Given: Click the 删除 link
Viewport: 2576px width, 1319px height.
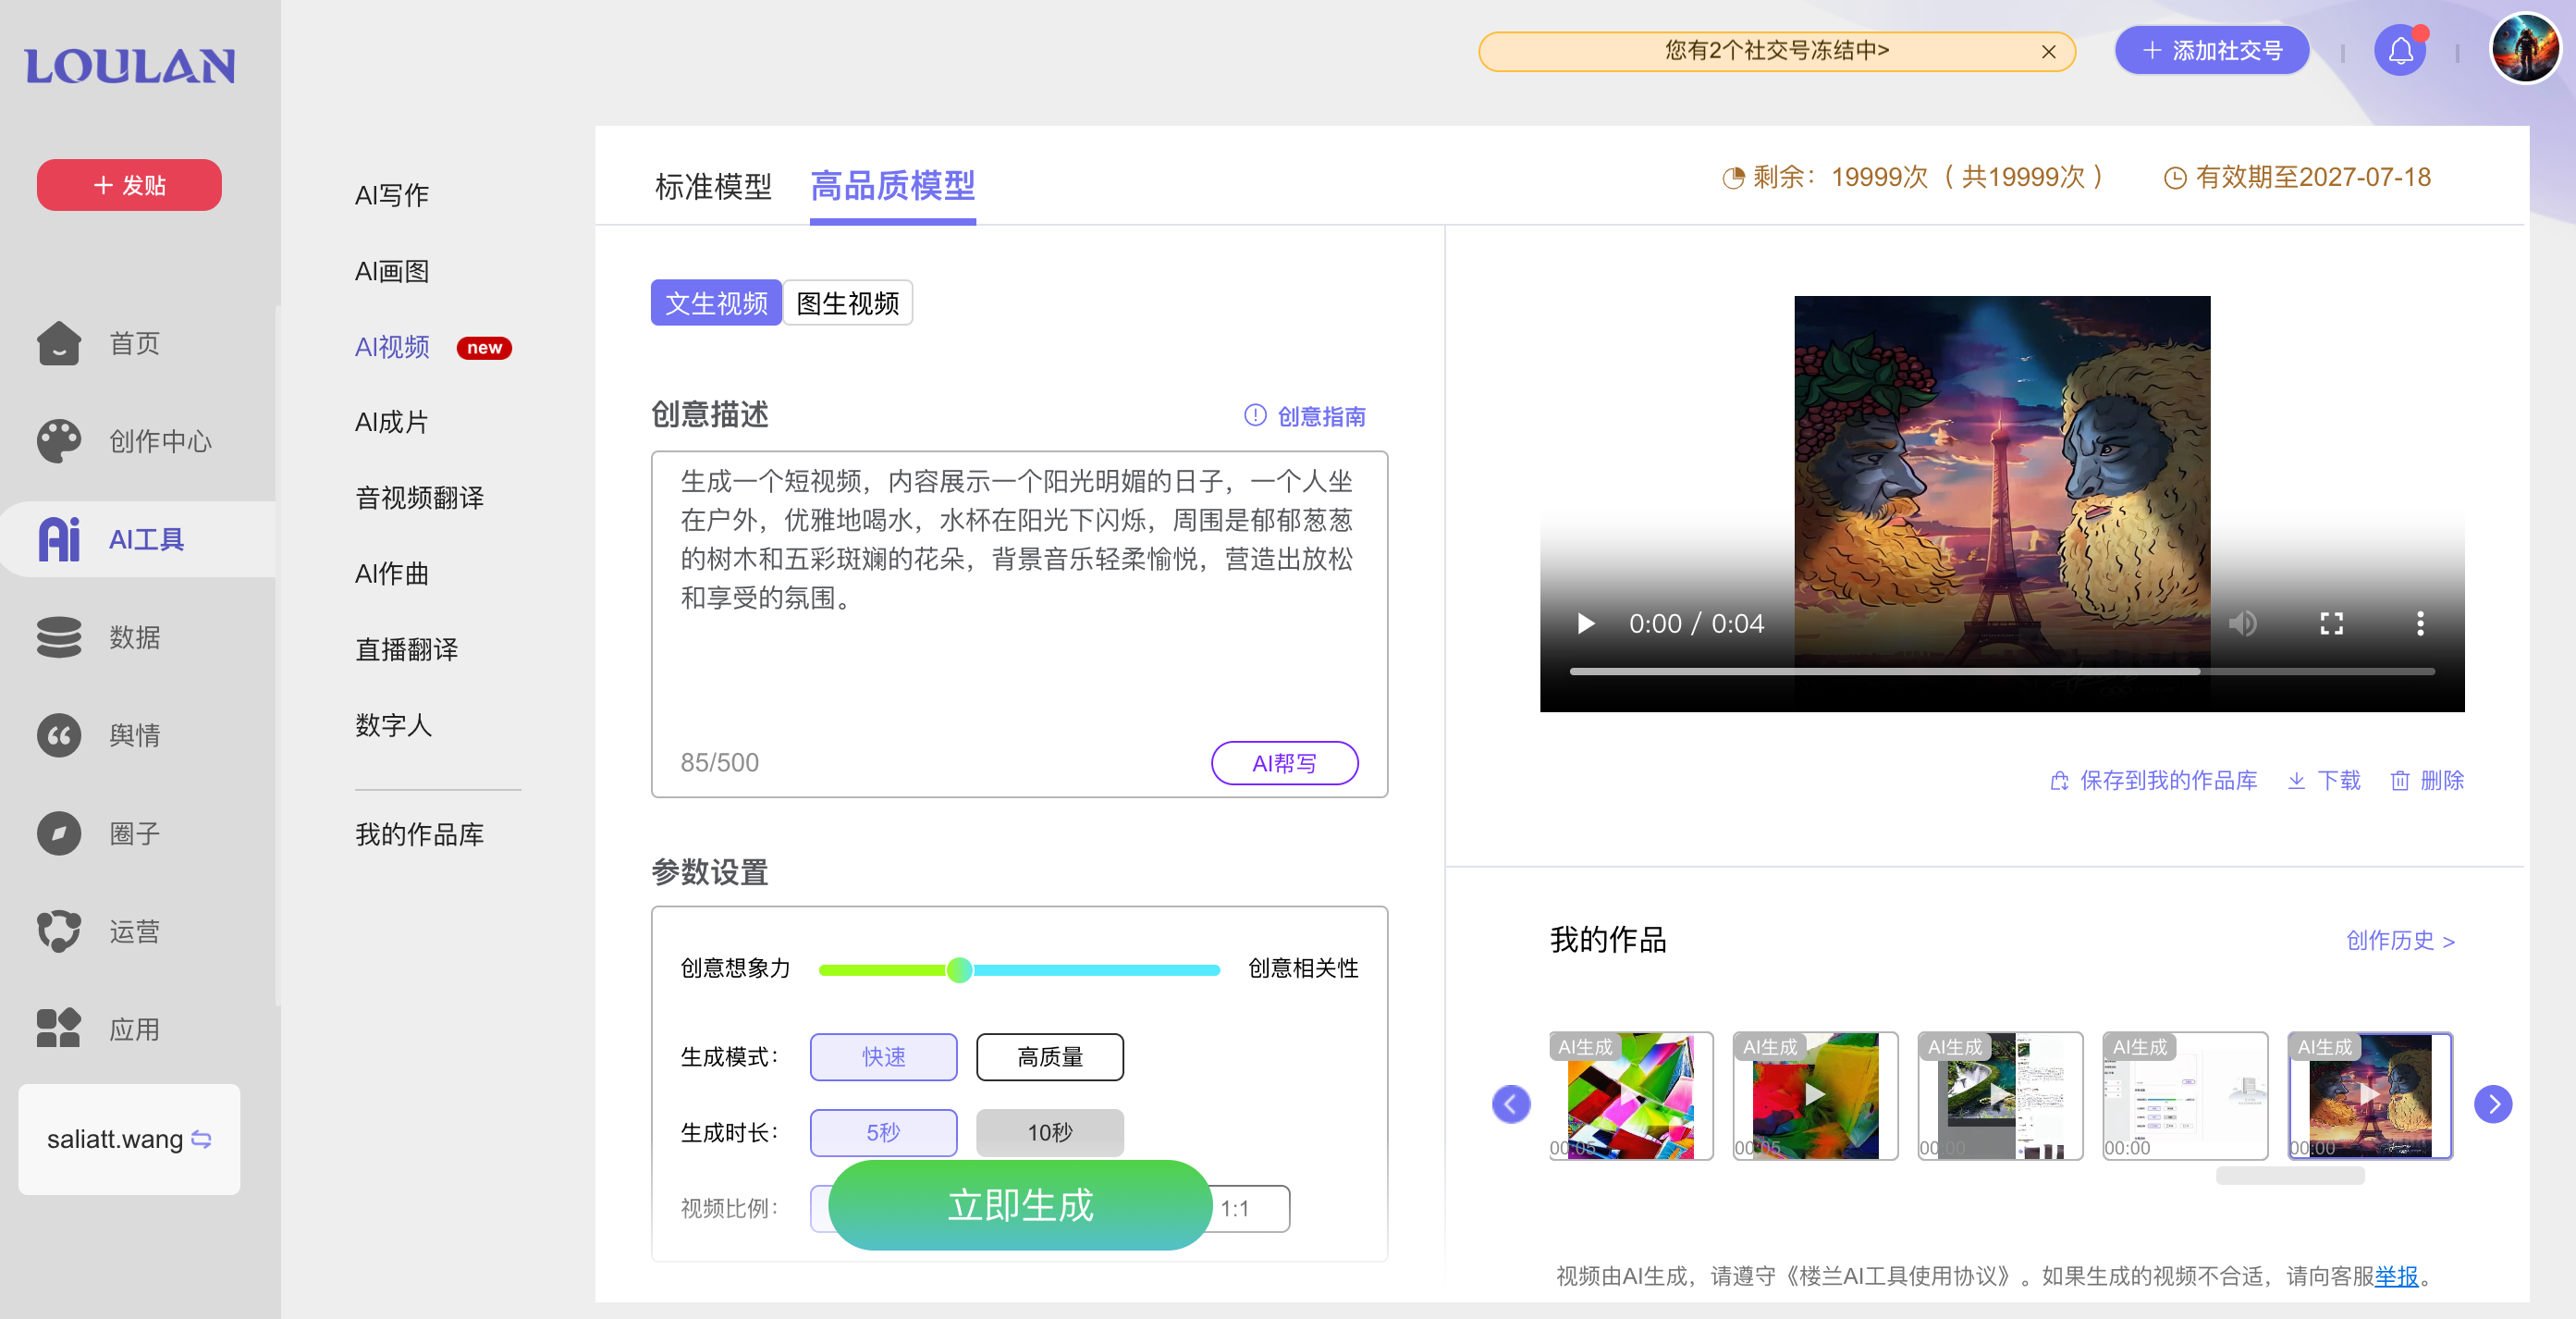Looking at the screenshot, I should (2427, 780).
